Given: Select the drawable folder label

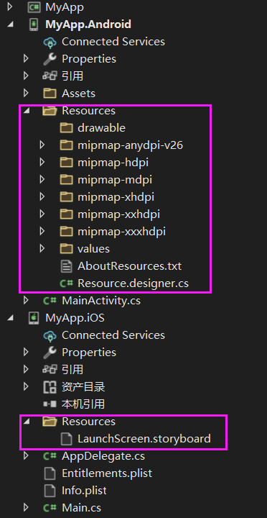Looking at the screenshot, I should click(101, 128).
